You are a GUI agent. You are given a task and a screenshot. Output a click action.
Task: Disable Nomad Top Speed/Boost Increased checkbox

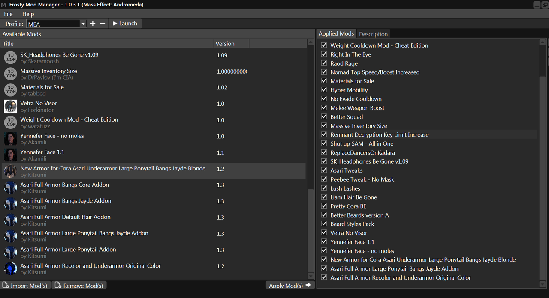pyautogui.click(x=324, y=72)
